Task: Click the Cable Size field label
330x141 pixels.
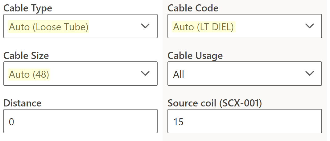Action: click(26, 56)
